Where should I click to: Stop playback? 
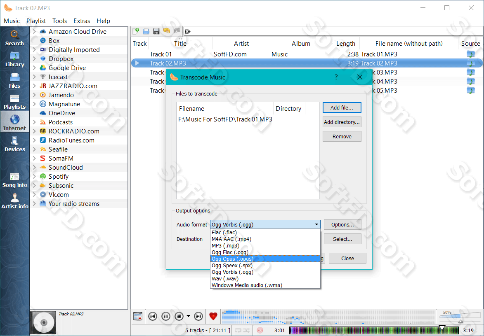[x=179, y=316]
